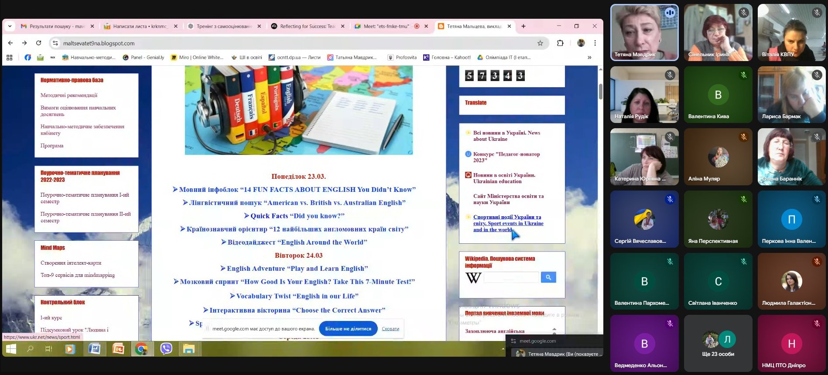This screenshot has height=375, width=828.
Task: Open Viber from the taskbar
Action: point(166,349)
